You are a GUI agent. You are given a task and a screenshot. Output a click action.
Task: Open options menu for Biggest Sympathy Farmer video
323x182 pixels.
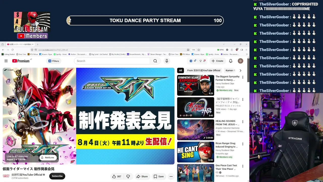click(243, 77)
